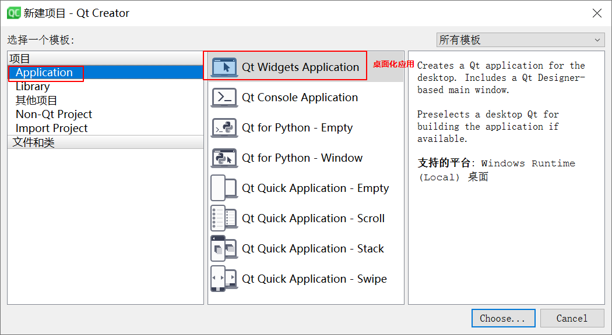
Task: Click the 支持的平台 description text
Action: [497, 170]
